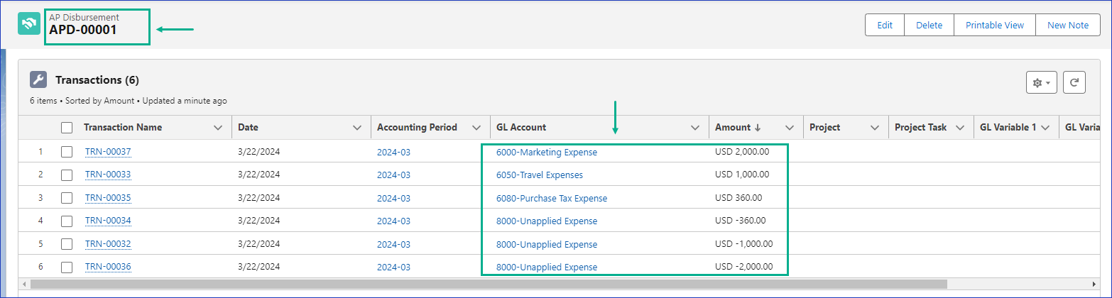Open transaction TRN-00033
The height and width of the screenshot is (298, 1112).
click(x=108, y=175)
